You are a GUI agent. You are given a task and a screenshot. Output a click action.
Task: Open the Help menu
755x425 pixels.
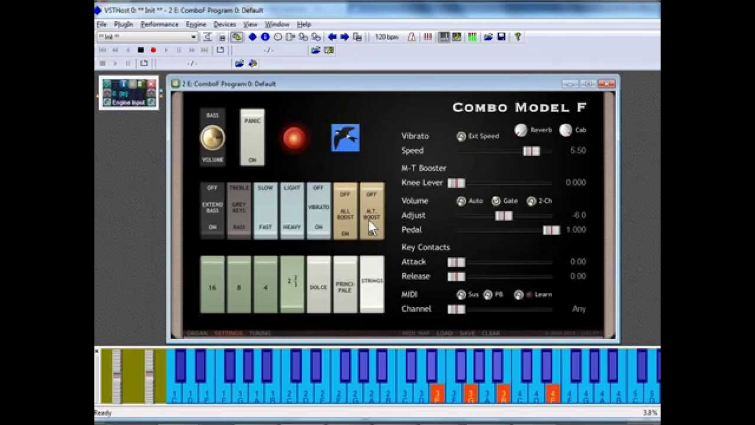304,24
